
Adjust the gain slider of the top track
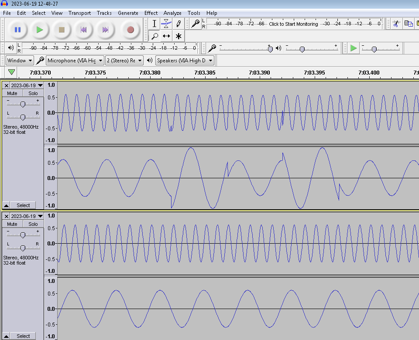coord(23,104)
